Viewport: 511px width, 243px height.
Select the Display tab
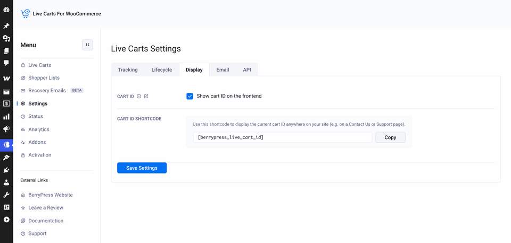[x=194, y=70]
